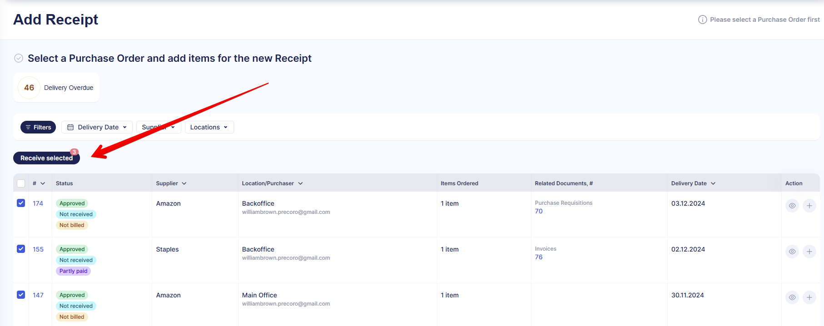This screenshot has width=824, height=326.
Task: Click the eye icon for order 147
Action: point(792,297)
